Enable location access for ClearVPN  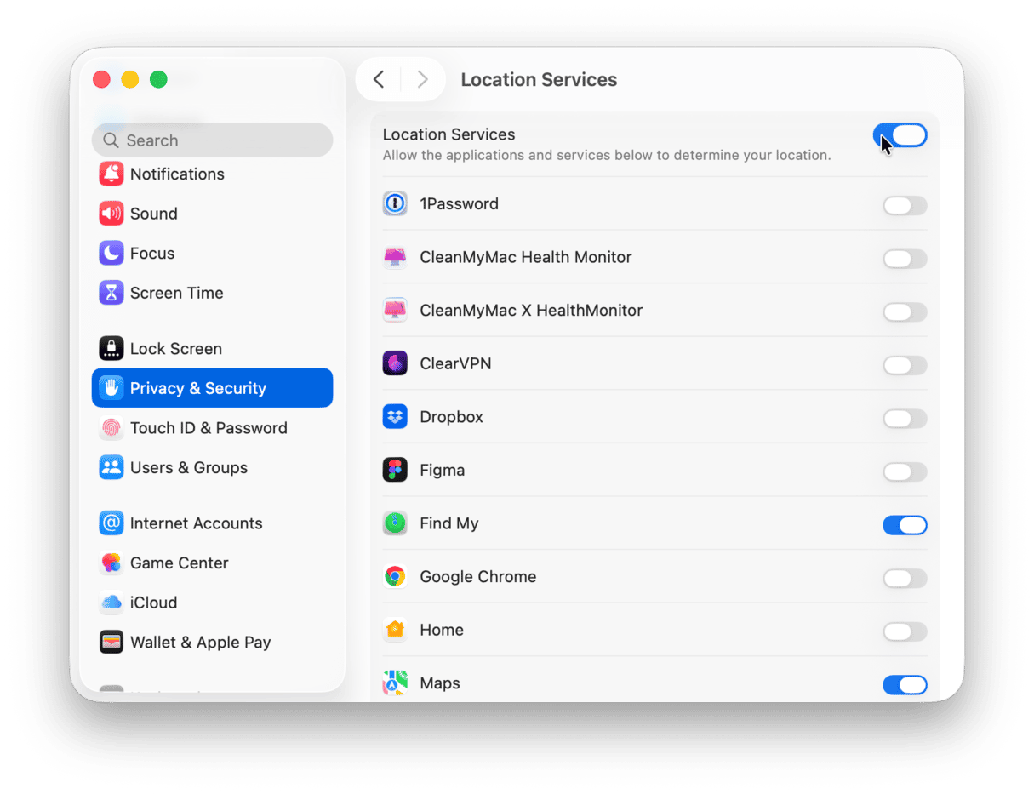click(x=905, y=366)
